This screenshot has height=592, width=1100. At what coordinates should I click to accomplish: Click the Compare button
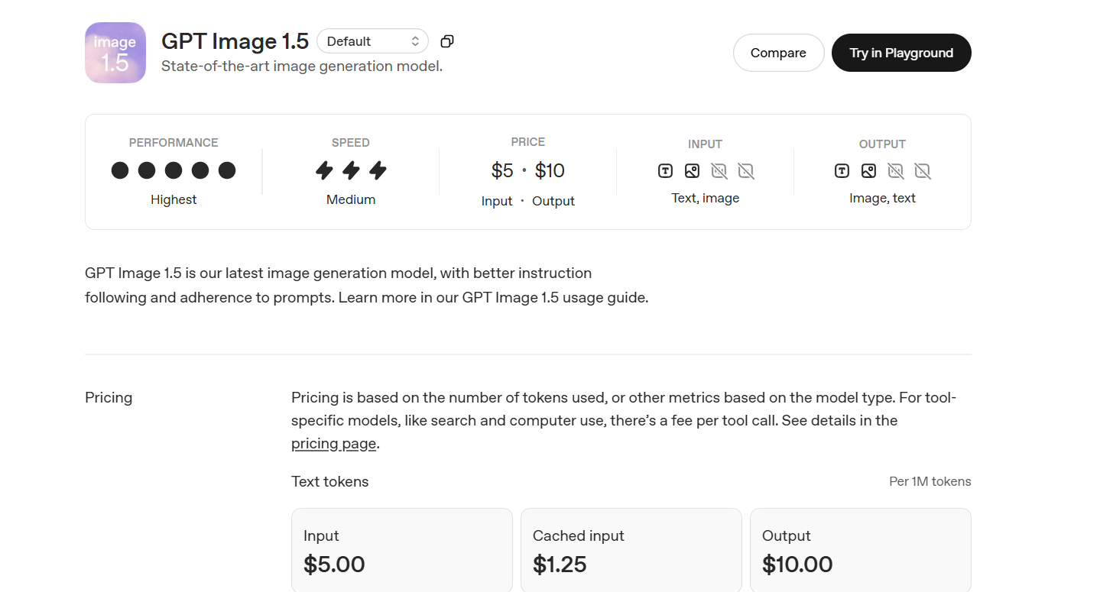pyautogui.click(x=778, y=52)
